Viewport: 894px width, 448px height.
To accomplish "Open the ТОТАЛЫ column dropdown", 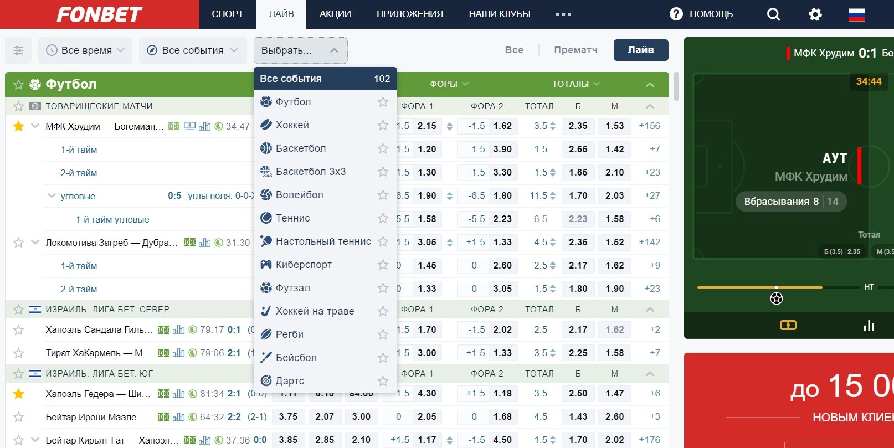I will coord(576,84).
